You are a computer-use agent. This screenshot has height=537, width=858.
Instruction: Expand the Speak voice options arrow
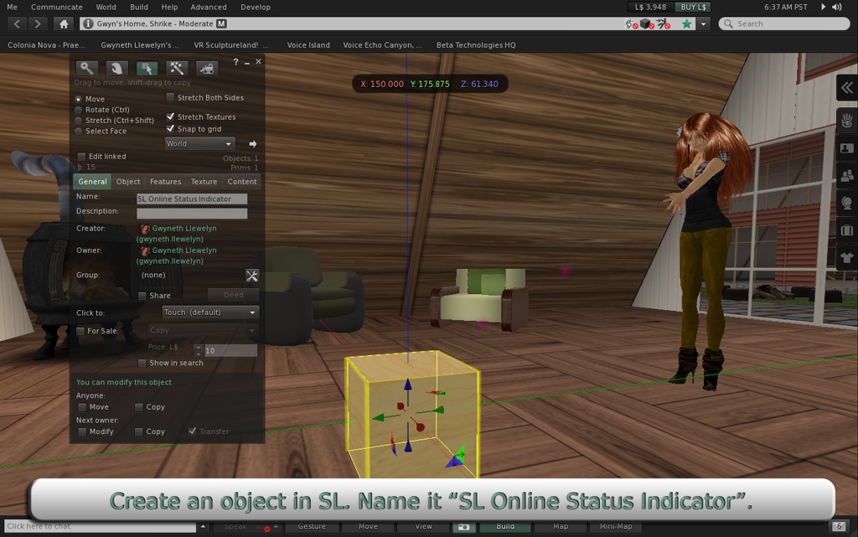[x=276, y=526]
